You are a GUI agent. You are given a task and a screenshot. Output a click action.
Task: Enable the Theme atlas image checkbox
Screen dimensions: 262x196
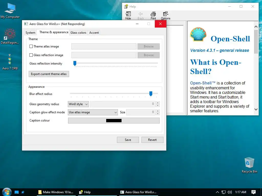tap(31, 46)
